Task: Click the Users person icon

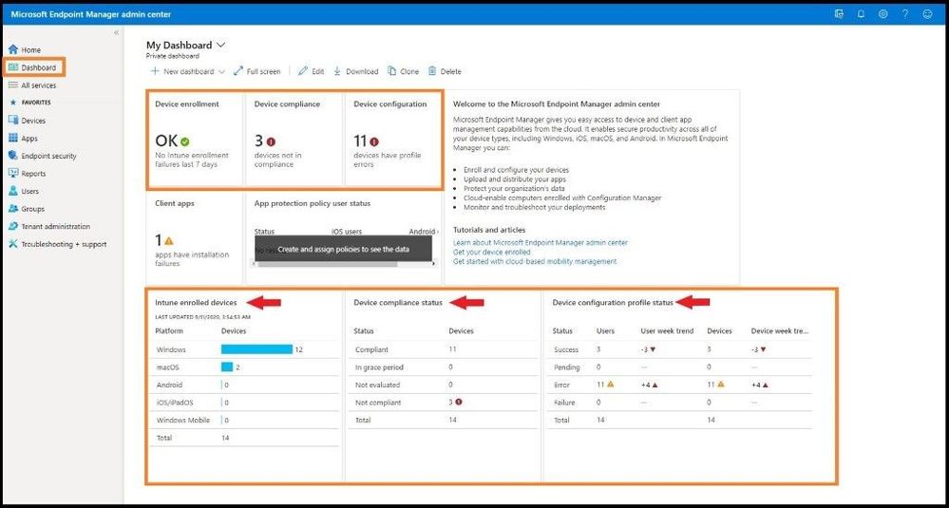Action: [13, 191]
